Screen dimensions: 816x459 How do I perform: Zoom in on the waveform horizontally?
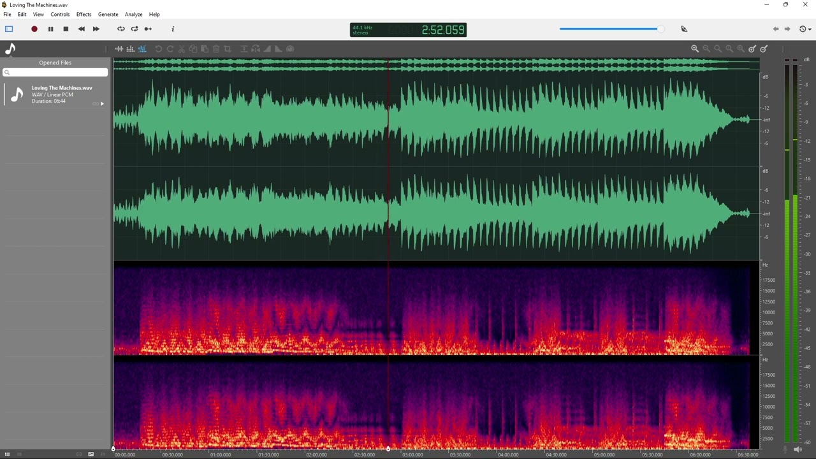tap(695, 48)
